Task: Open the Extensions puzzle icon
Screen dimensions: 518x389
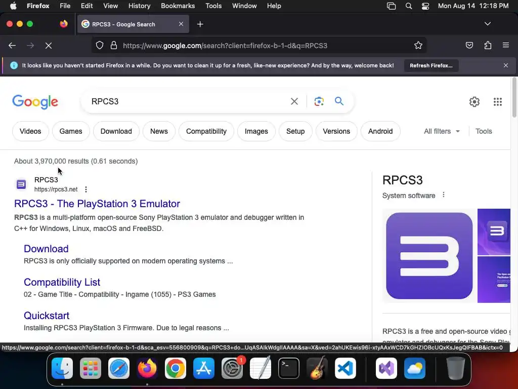Action: (488, 45)
